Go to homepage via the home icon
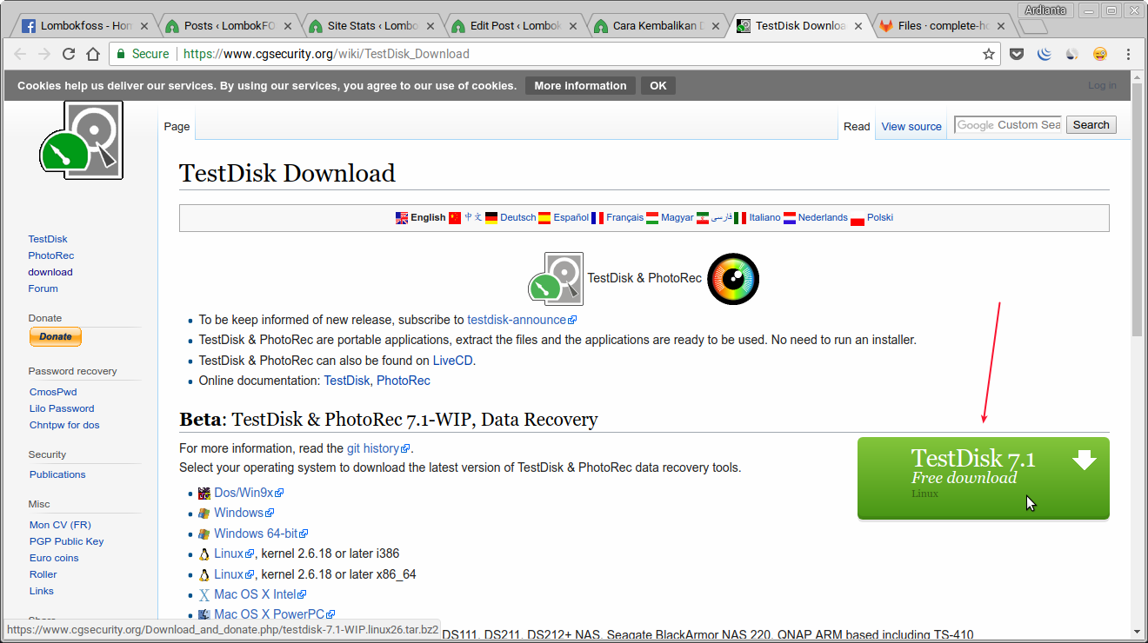Image resolution: width=1148 pixels, height=643 pixels. click(93, 53)
